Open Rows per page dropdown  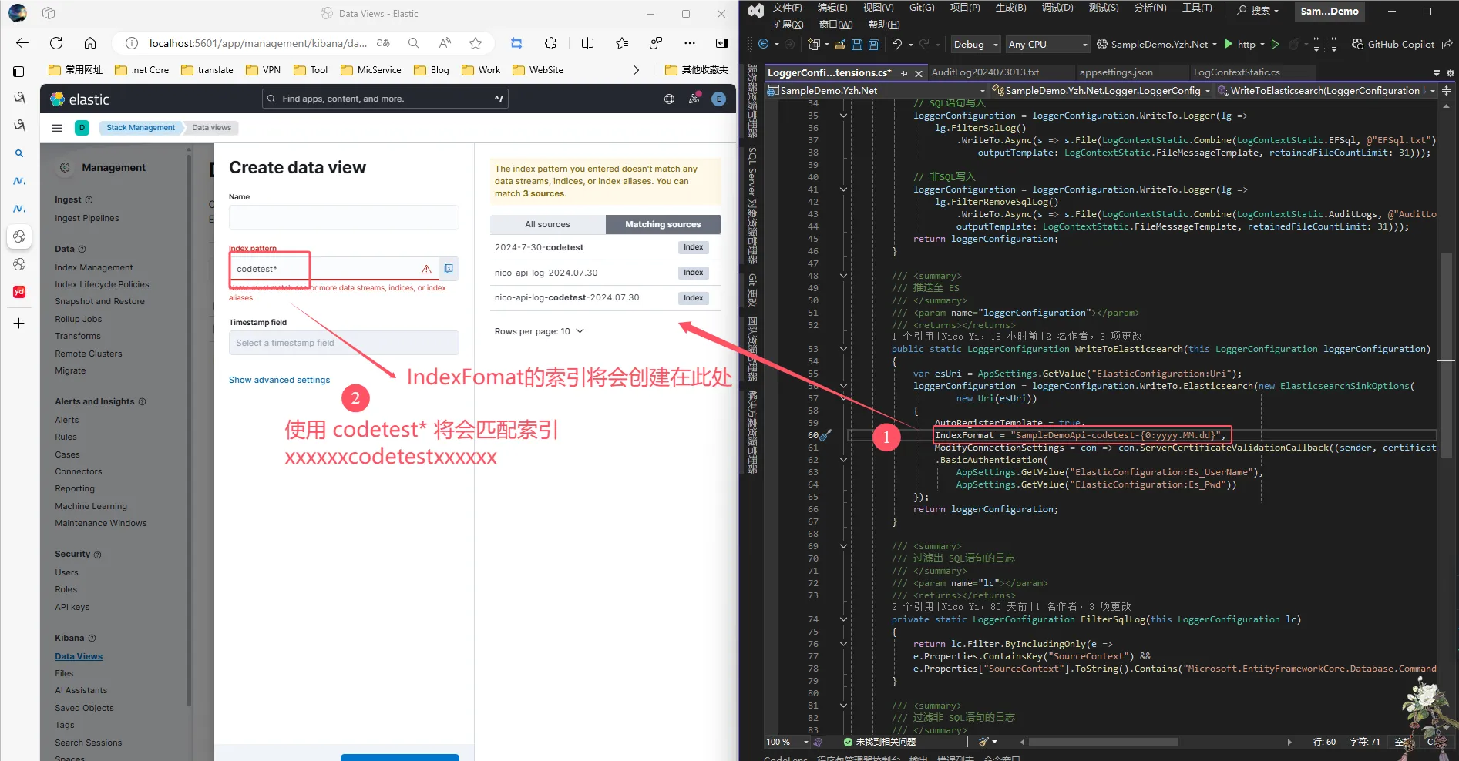pyautogui.click(x=540, y=331)
